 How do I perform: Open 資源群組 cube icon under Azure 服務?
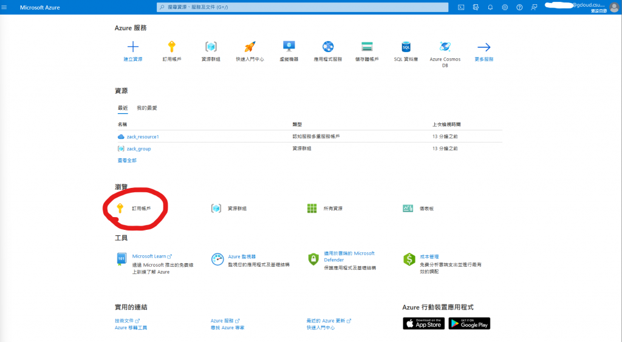211,47
